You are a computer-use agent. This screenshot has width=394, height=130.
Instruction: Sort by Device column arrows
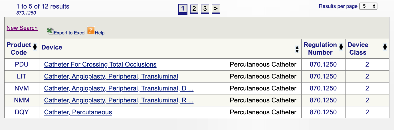pyautogui.click(x=297, y=49)
